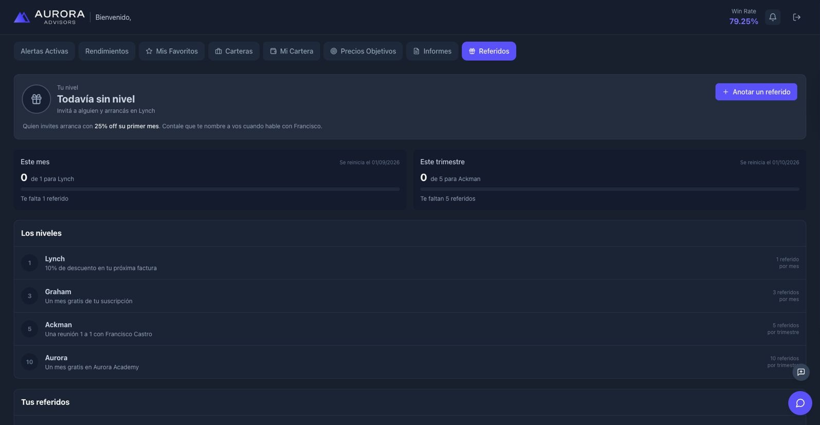Click the Bienvenido greeting text
The height and width of the screenshot is (425, 820).
coord(113,17)
